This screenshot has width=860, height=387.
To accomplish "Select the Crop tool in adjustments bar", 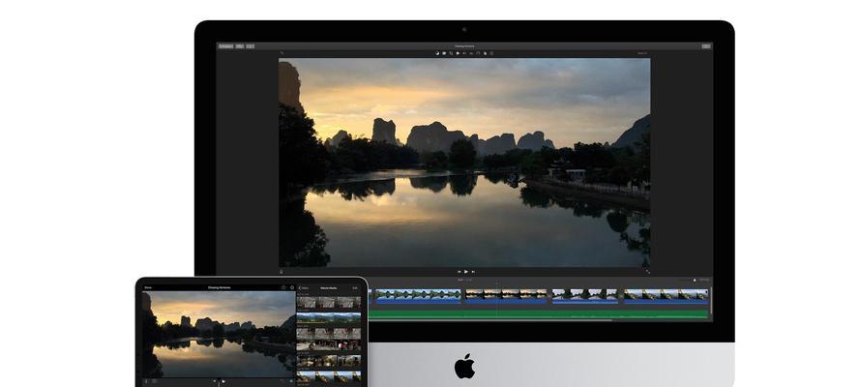I will click(x=451, y=53).
